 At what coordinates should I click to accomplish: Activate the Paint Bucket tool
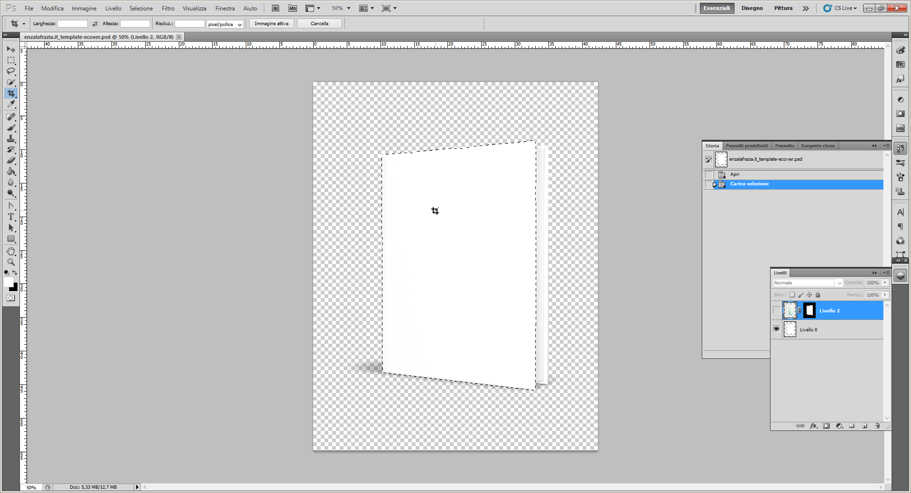[11, 172]
